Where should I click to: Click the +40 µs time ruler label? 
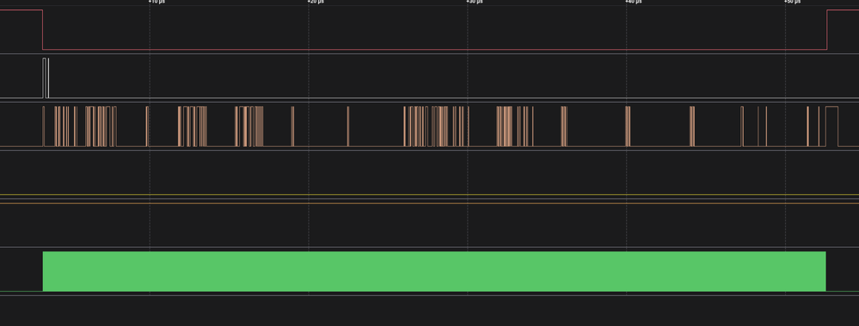click(x=634, y=2)
